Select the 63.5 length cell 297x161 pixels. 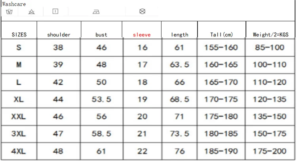tap(179, 65)
